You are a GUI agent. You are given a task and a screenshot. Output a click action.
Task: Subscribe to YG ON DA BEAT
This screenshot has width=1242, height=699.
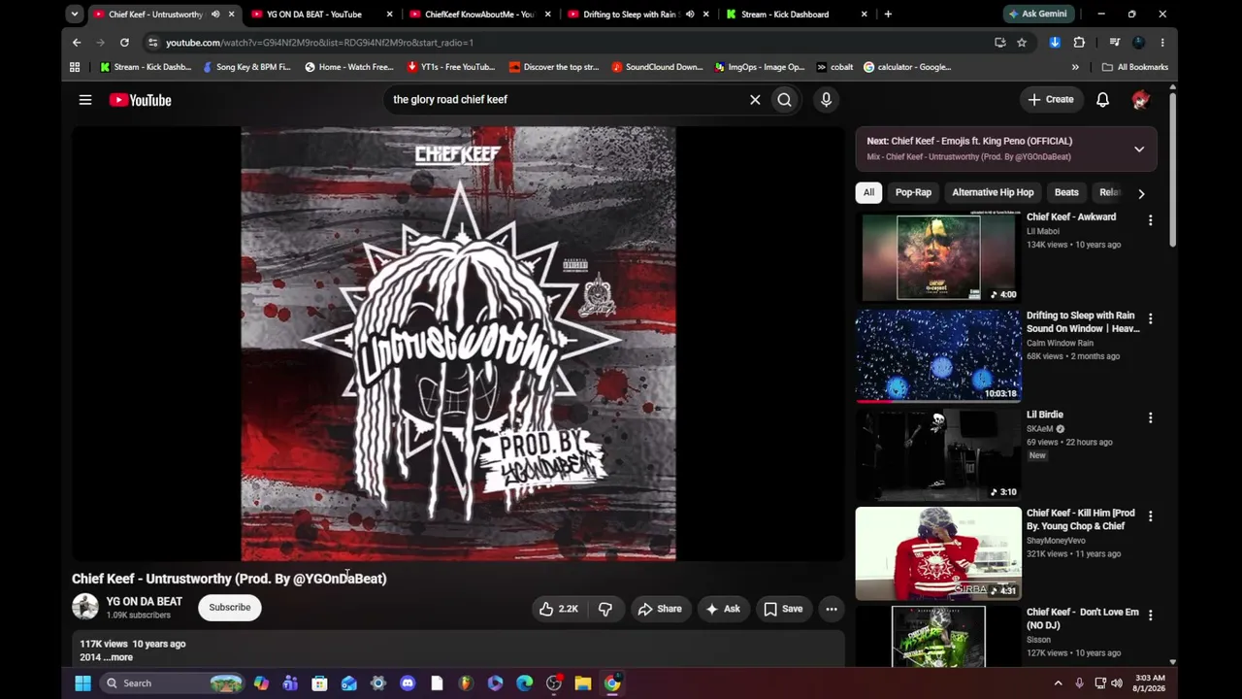pos(230,608)
